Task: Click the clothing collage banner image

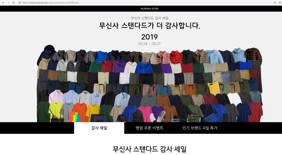Action: pyautogui.click(x=150, y=83)
